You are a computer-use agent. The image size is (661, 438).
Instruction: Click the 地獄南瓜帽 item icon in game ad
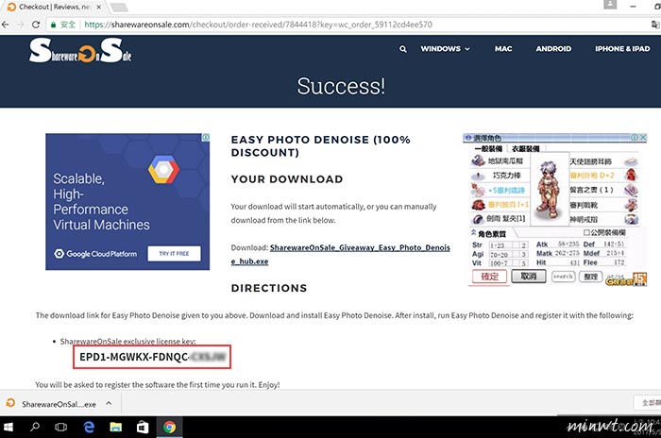click(x=478, y=160)
